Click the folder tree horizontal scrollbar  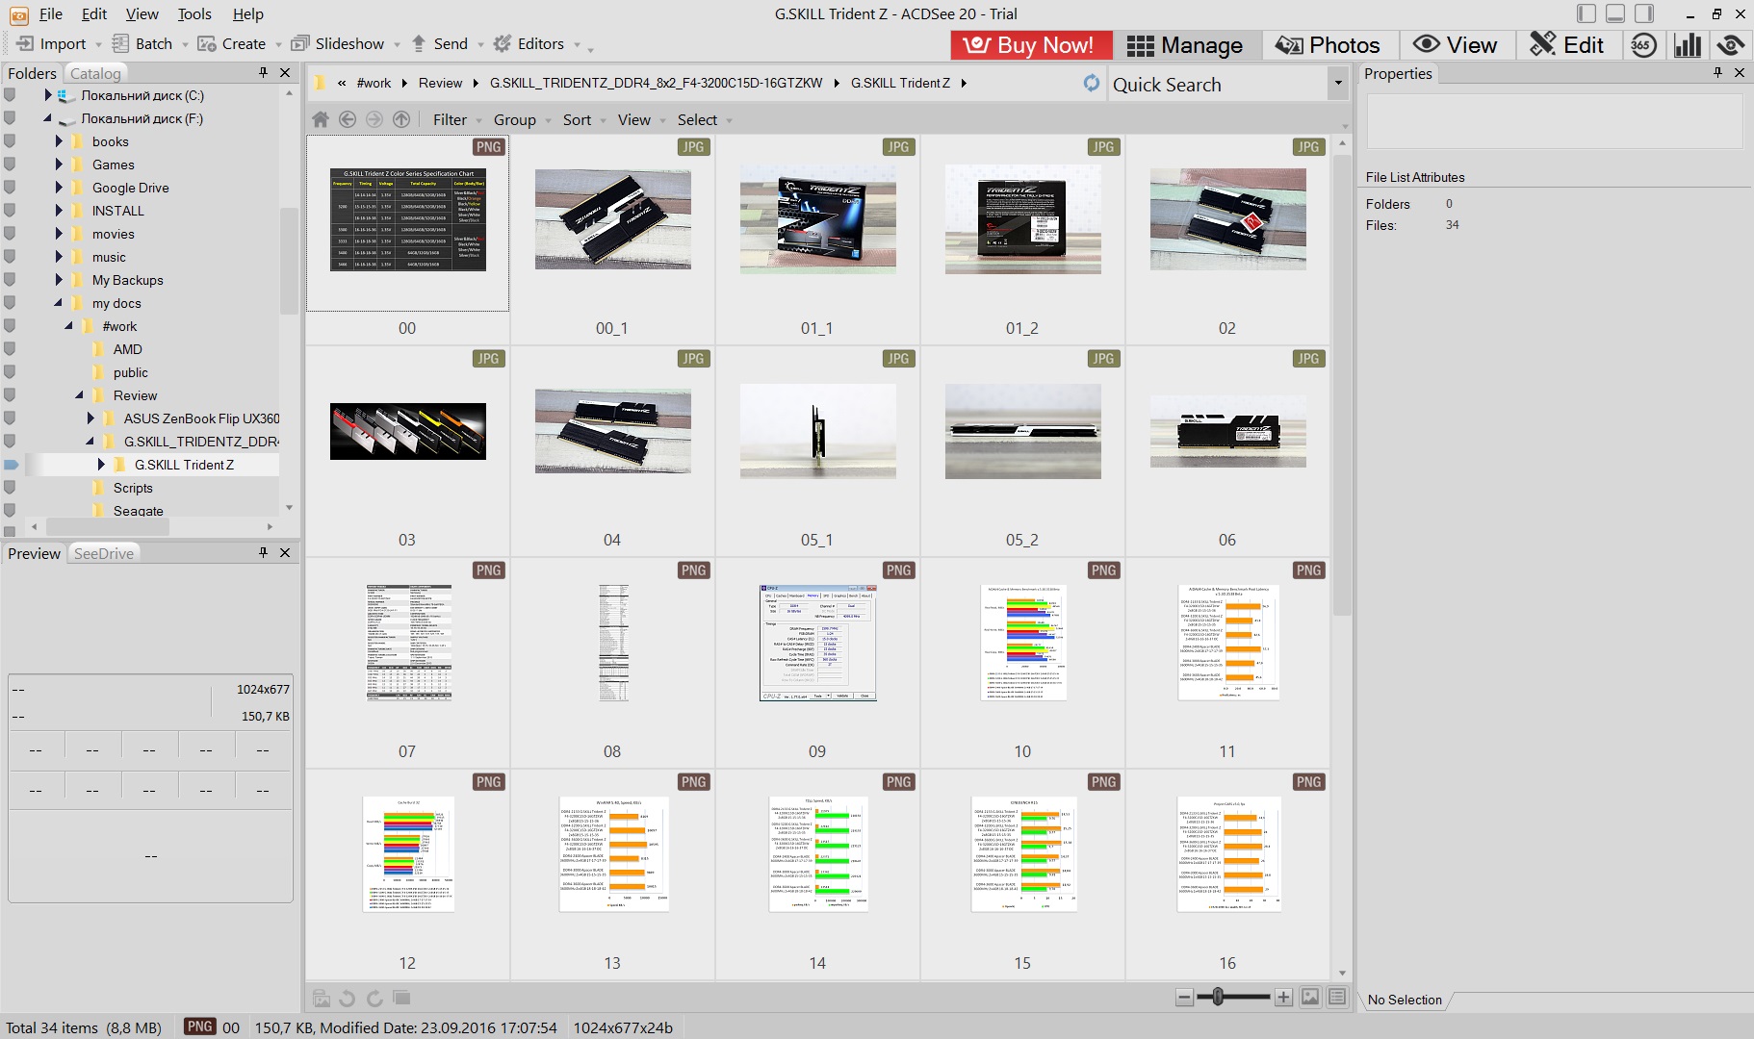coord(107,526)
